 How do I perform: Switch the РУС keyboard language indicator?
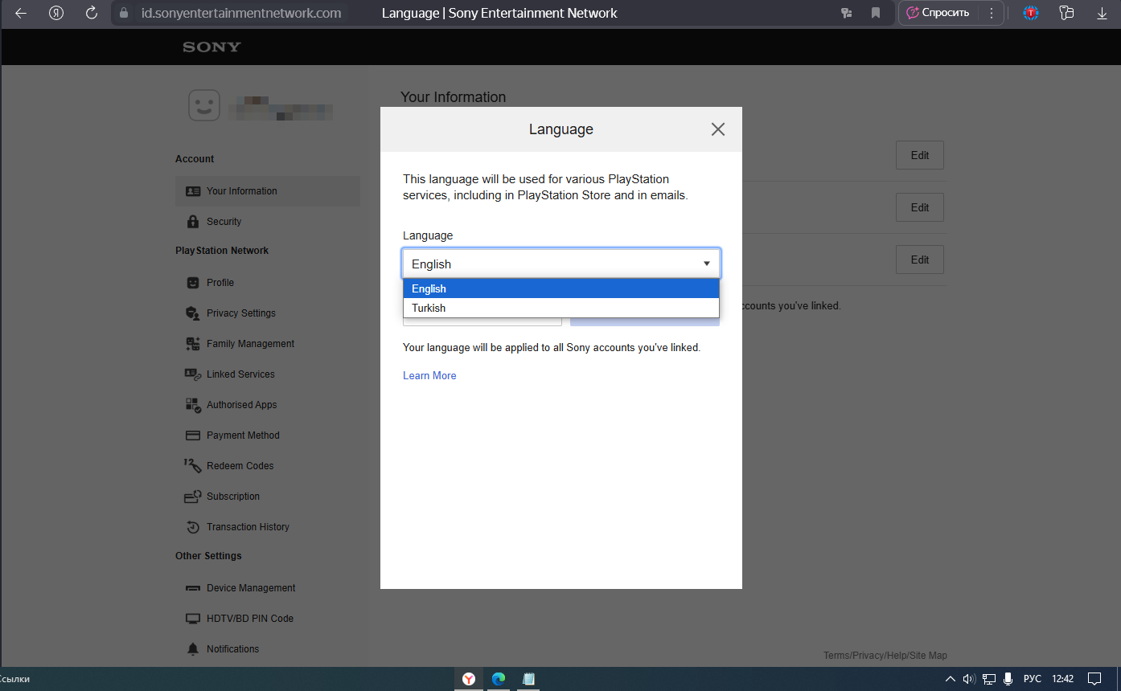(1032, 679)
